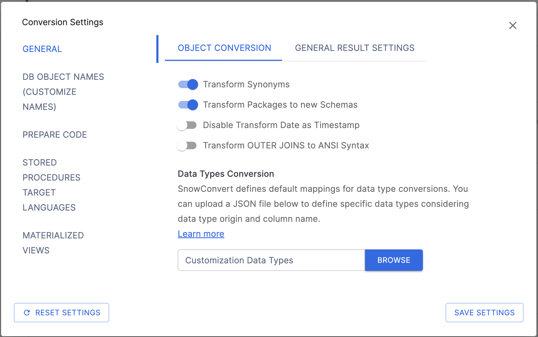
Task: Select STORED PROCEDURES TARGET LANGUAGES
Action: tap(51, 185)
